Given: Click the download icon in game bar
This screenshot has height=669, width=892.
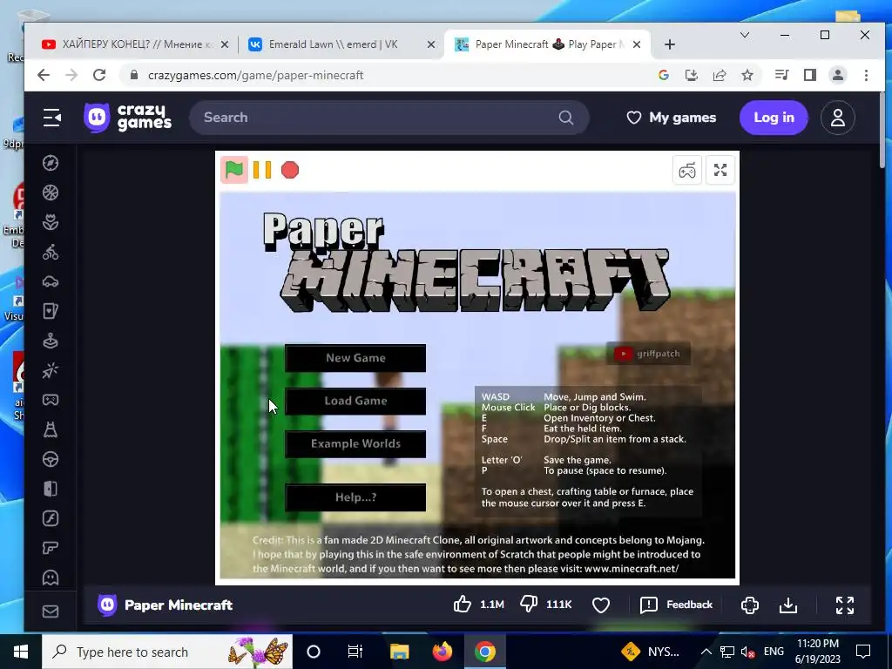Looking at the screenshot, I should (787, 605).
